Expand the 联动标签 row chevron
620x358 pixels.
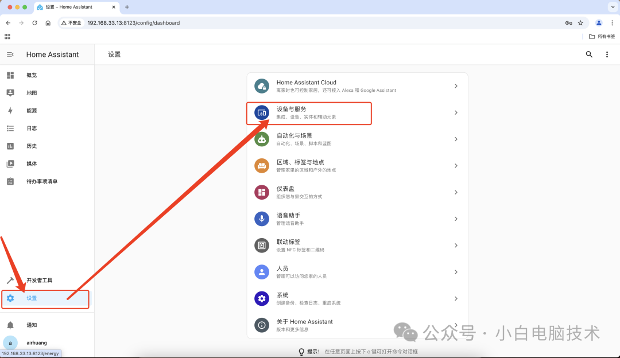tap(456, 246)
